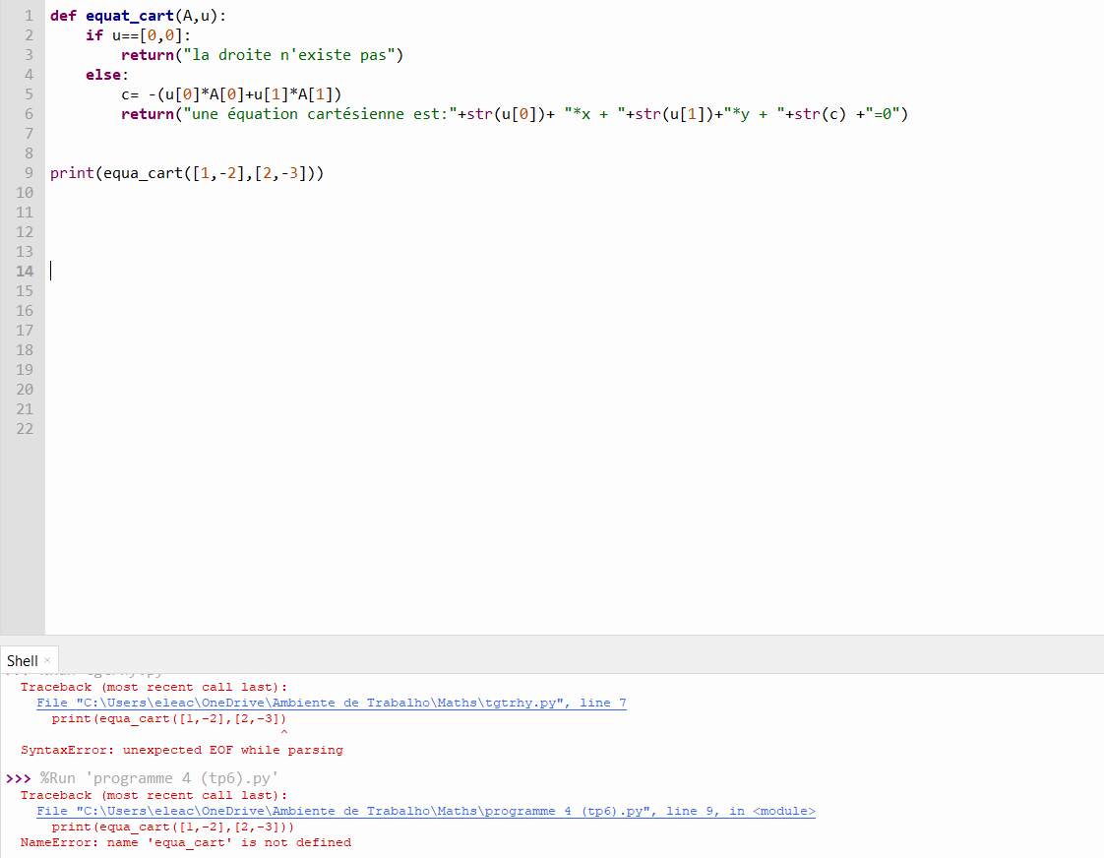Click the return "la droite n'existe pas" line
Screen dimensions: 1104x858
tap(262, 55)
